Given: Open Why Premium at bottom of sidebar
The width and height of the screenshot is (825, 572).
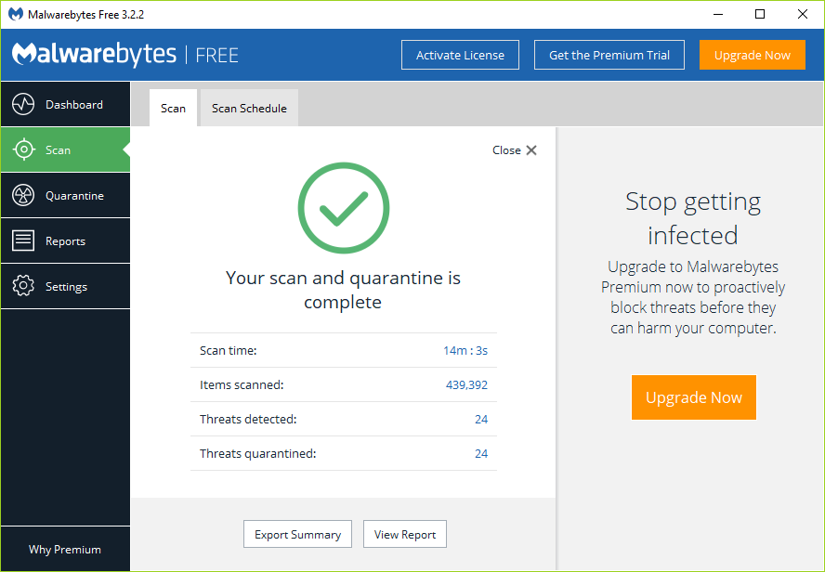Looking at the screenshot, I should (65, 549).
